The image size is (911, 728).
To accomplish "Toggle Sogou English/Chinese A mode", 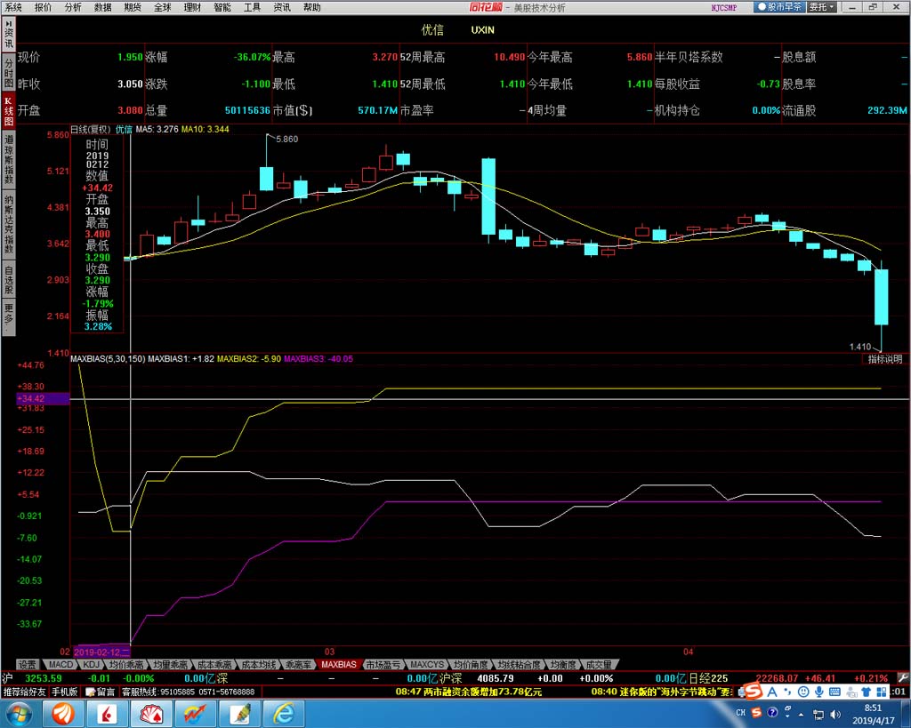I will pyautogui.click(x=772, y=692).
